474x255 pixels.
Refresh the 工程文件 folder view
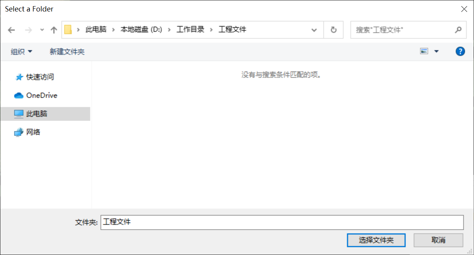(x=334, y=30)
